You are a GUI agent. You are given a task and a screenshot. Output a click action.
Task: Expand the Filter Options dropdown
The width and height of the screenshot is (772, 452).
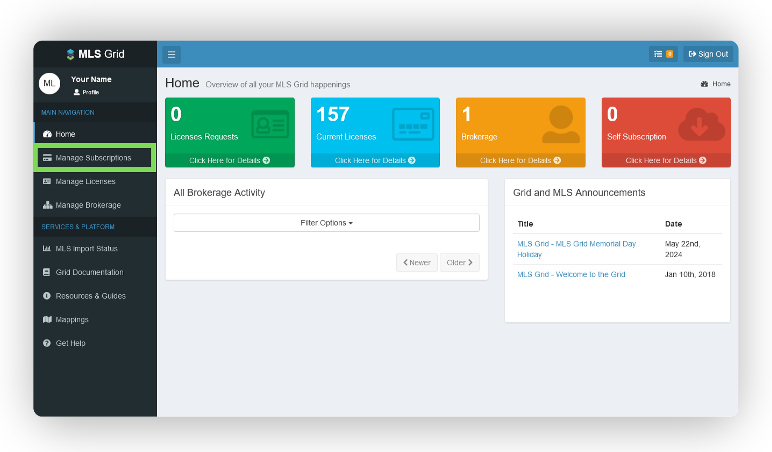pos(326,223)
